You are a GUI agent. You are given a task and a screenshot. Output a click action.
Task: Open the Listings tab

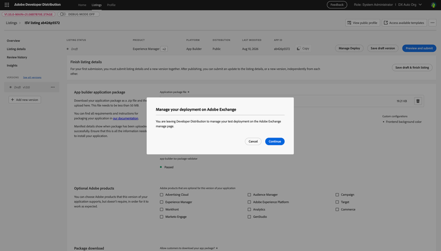pyautogui.click(x=96, y=5)
